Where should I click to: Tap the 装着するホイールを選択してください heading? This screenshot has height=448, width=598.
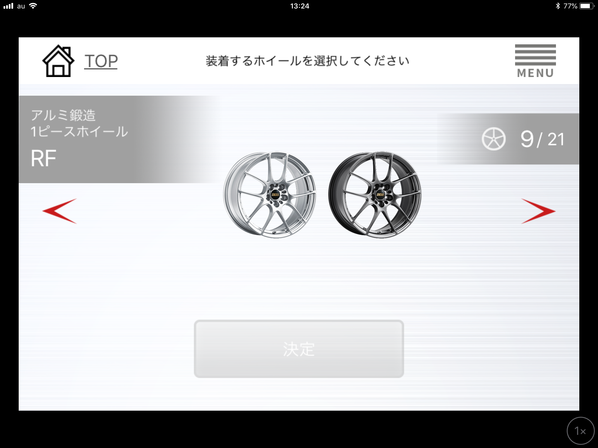[x=307, y=61]
